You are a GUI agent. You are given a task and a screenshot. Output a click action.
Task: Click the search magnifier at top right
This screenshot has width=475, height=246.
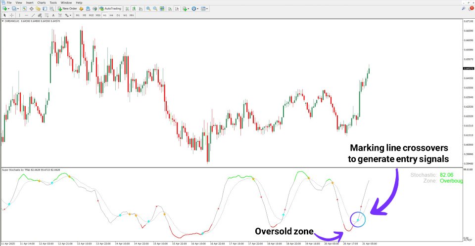(464, 9)
